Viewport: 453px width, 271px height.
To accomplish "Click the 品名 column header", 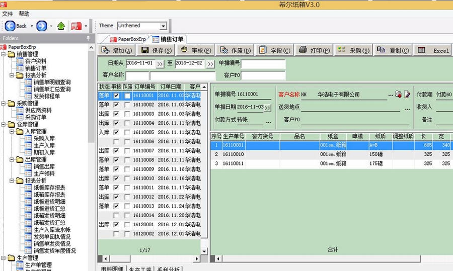I will coord(299,136).
